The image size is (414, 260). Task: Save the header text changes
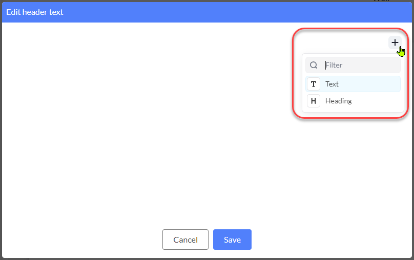pos(232,240)
